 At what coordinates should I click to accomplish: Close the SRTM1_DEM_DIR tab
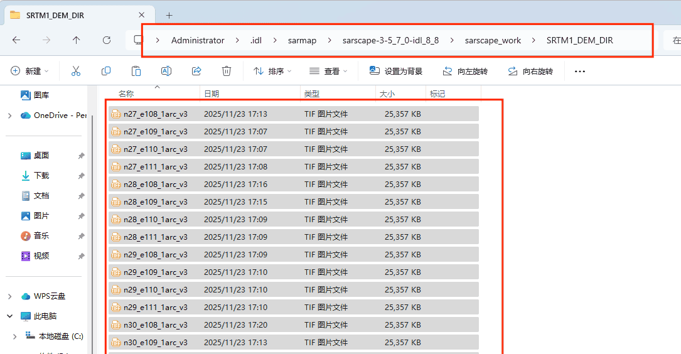coord(142,15)
